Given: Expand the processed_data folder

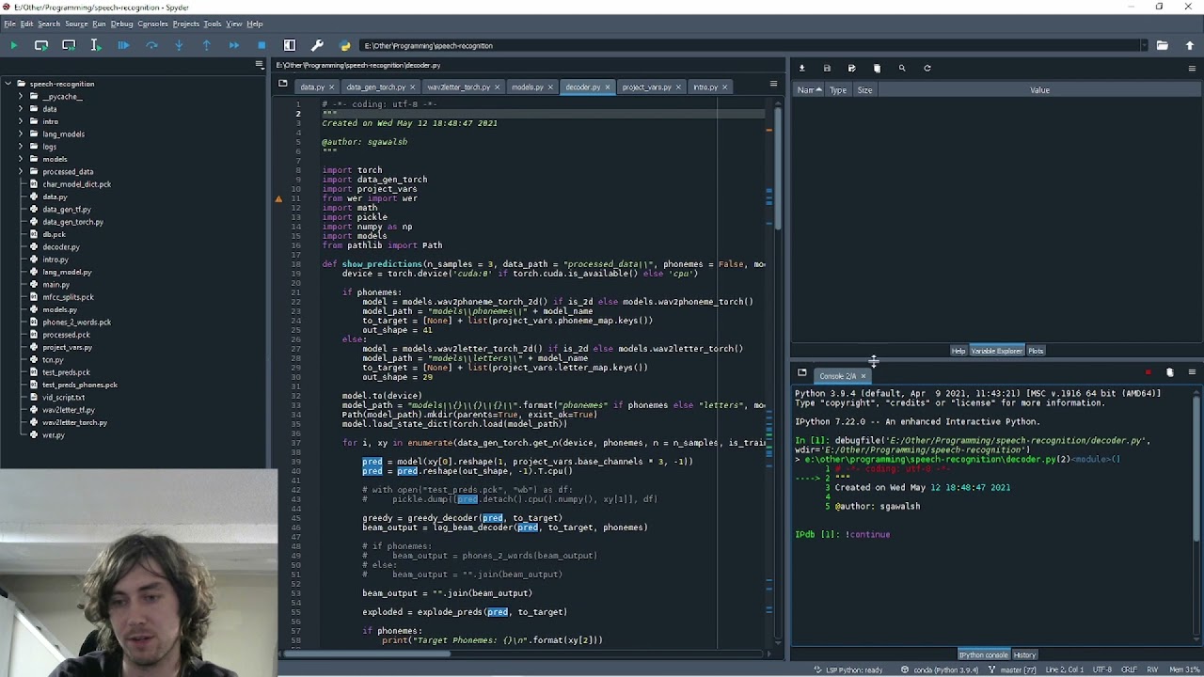Looking at the screenshot, I should point(21,172).
